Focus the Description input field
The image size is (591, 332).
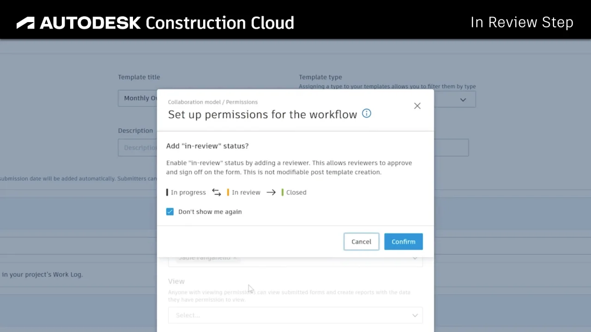point(138,148)
